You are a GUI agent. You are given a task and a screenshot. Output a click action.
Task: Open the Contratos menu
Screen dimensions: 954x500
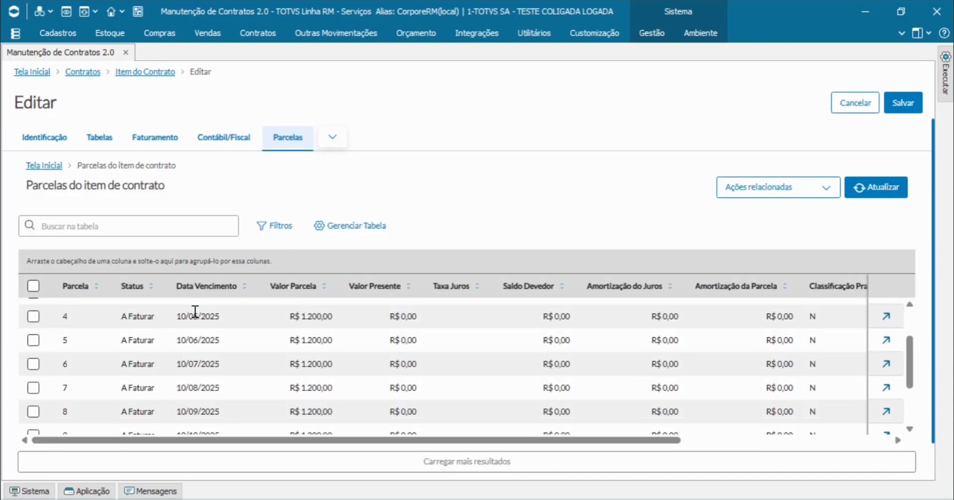click(x=257, y=33)
